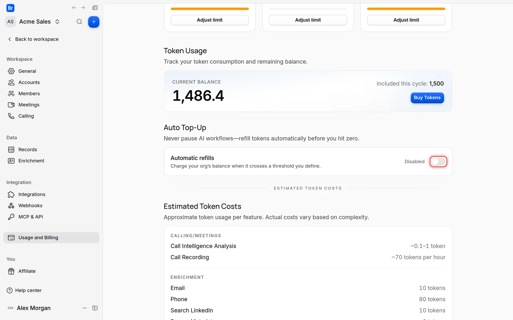This screenshot has height=320, width=513.
Task: Click the '80 tokens' cost value
Action: tap(432, 299)
